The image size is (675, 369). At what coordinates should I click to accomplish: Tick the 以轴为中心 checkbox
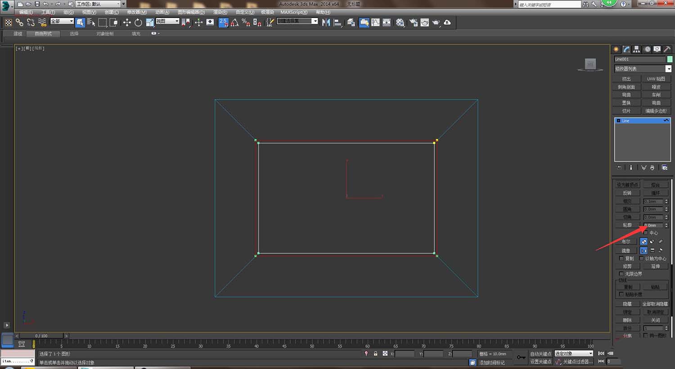pos(642,259)
